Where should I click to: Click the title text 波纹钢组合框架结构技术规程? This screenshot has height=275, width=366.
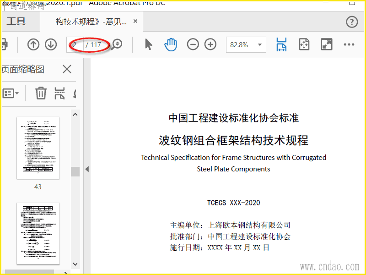233,140
